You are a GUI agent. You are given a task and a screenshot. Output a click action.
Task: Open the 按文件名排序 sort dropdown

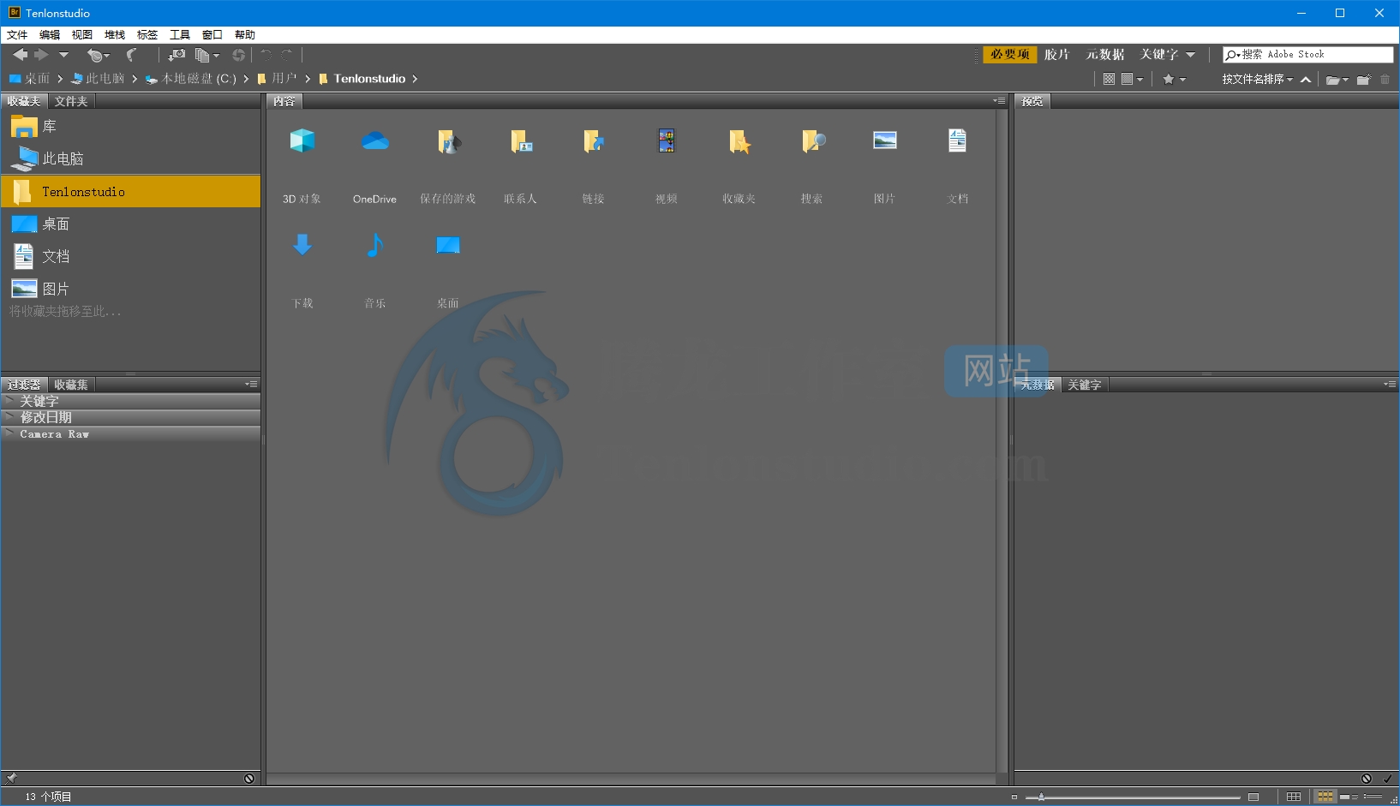[1257, 80]
